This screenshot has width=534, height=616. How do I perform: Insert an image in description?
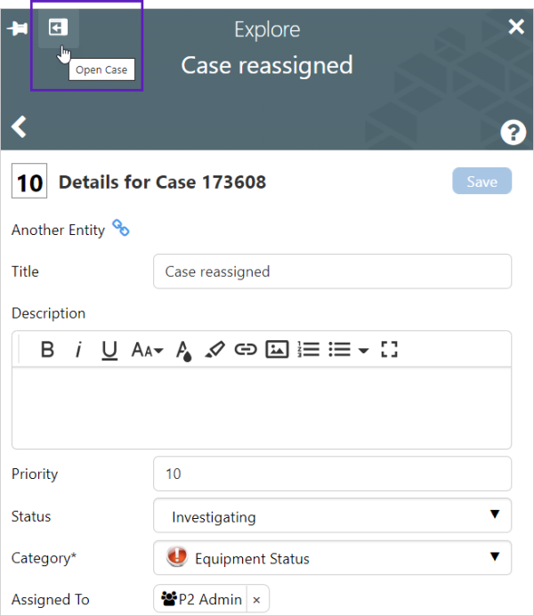277,350
